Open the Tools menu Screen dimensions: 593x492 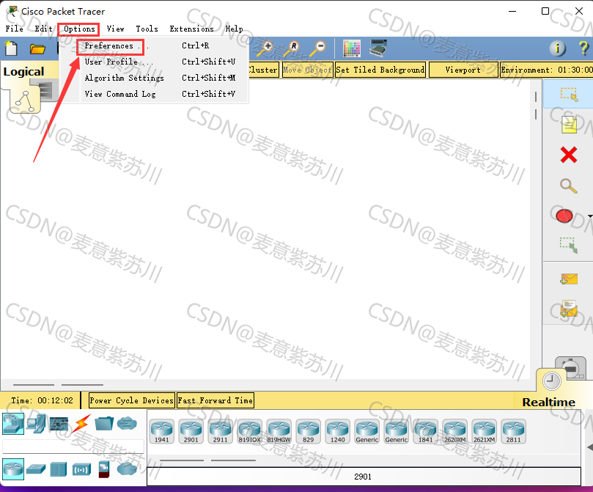tap(147, 29)
